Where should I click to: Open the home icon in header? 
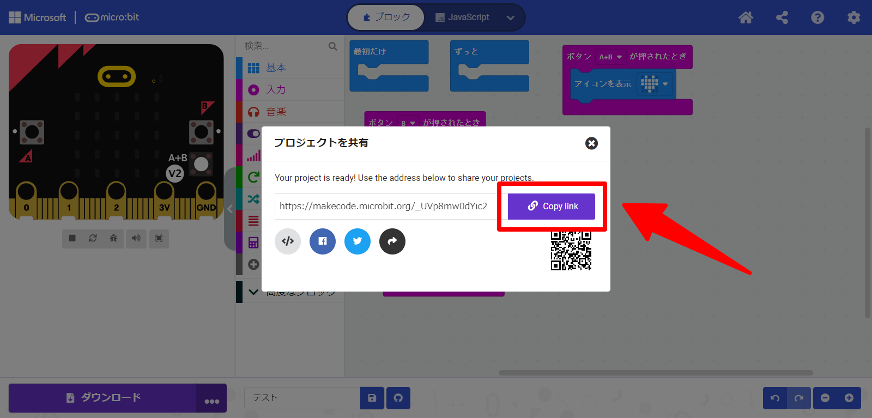(x=746, y=17)
